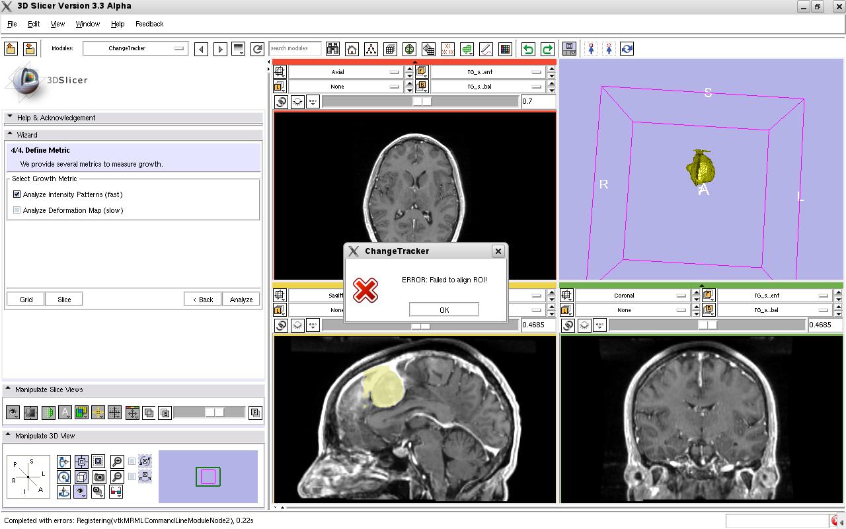Image resolution: width=846 pixels, height=529 pixels.
Task: Click the Home module toolbar icon
Action: tap(352, 49)
